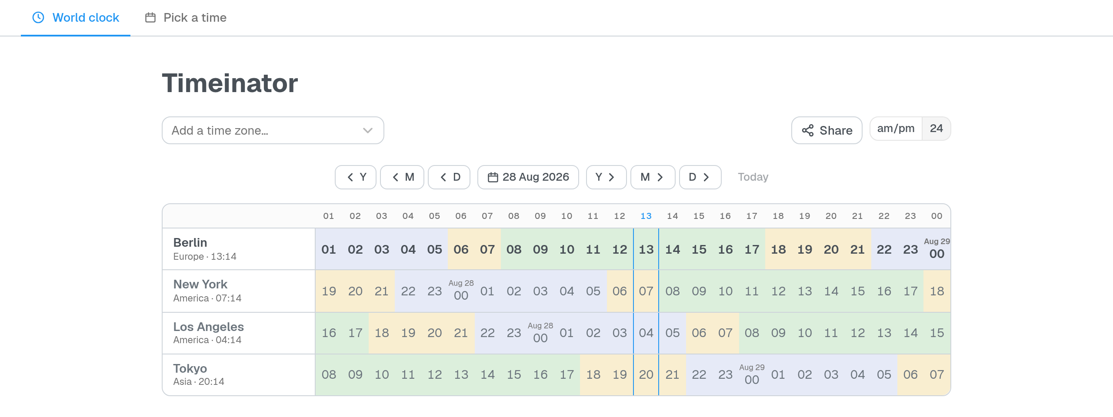This screenshot has width=1113, height=417.
Task: Select the Tokyo row label
Action: 239,375
